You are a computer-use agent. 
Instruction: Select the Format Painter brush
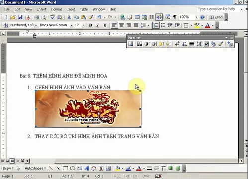(90, 17)
